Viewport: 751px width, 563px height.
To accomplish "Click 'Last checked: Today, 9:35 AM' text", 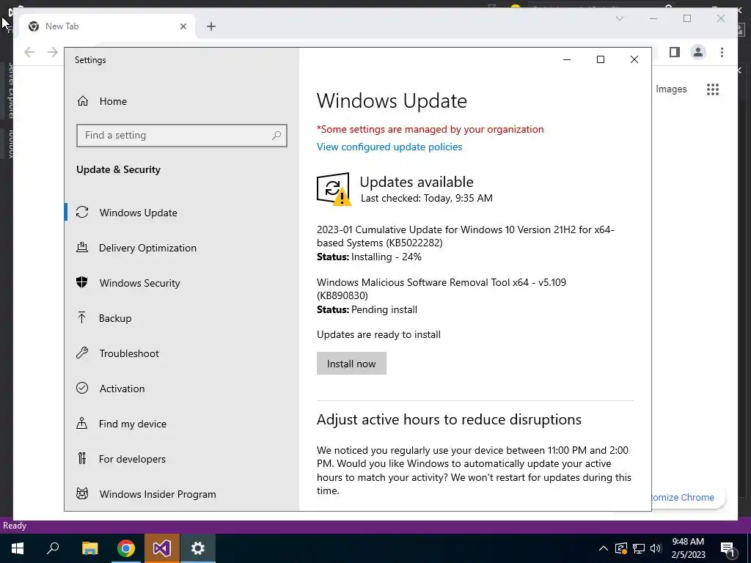I will 426,198.
